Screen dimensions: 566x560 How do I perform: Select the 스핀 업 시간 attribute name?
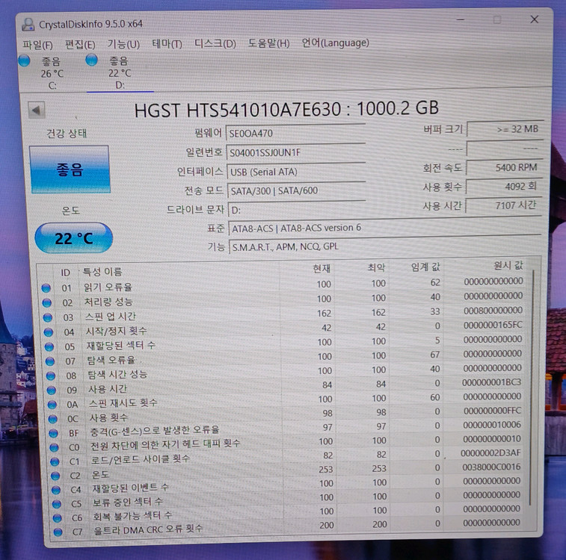111,317
